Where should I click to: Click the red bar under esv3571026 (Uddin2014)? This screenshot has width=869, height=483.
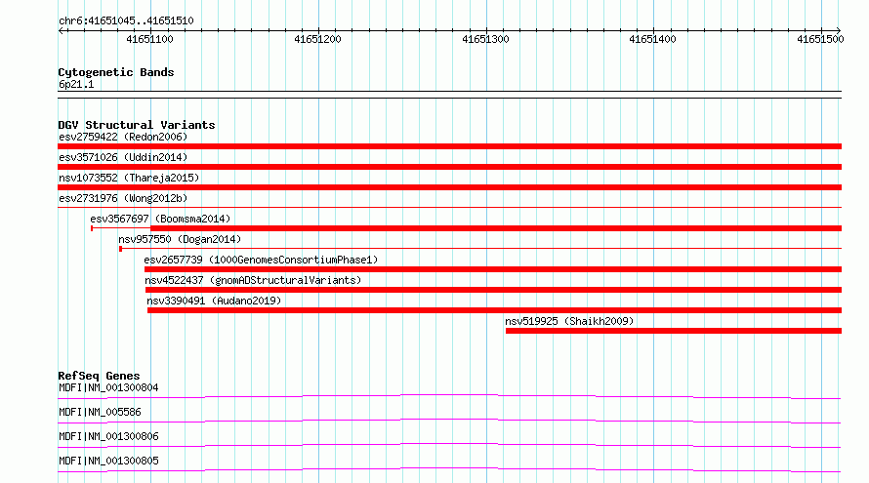point(449,167)
